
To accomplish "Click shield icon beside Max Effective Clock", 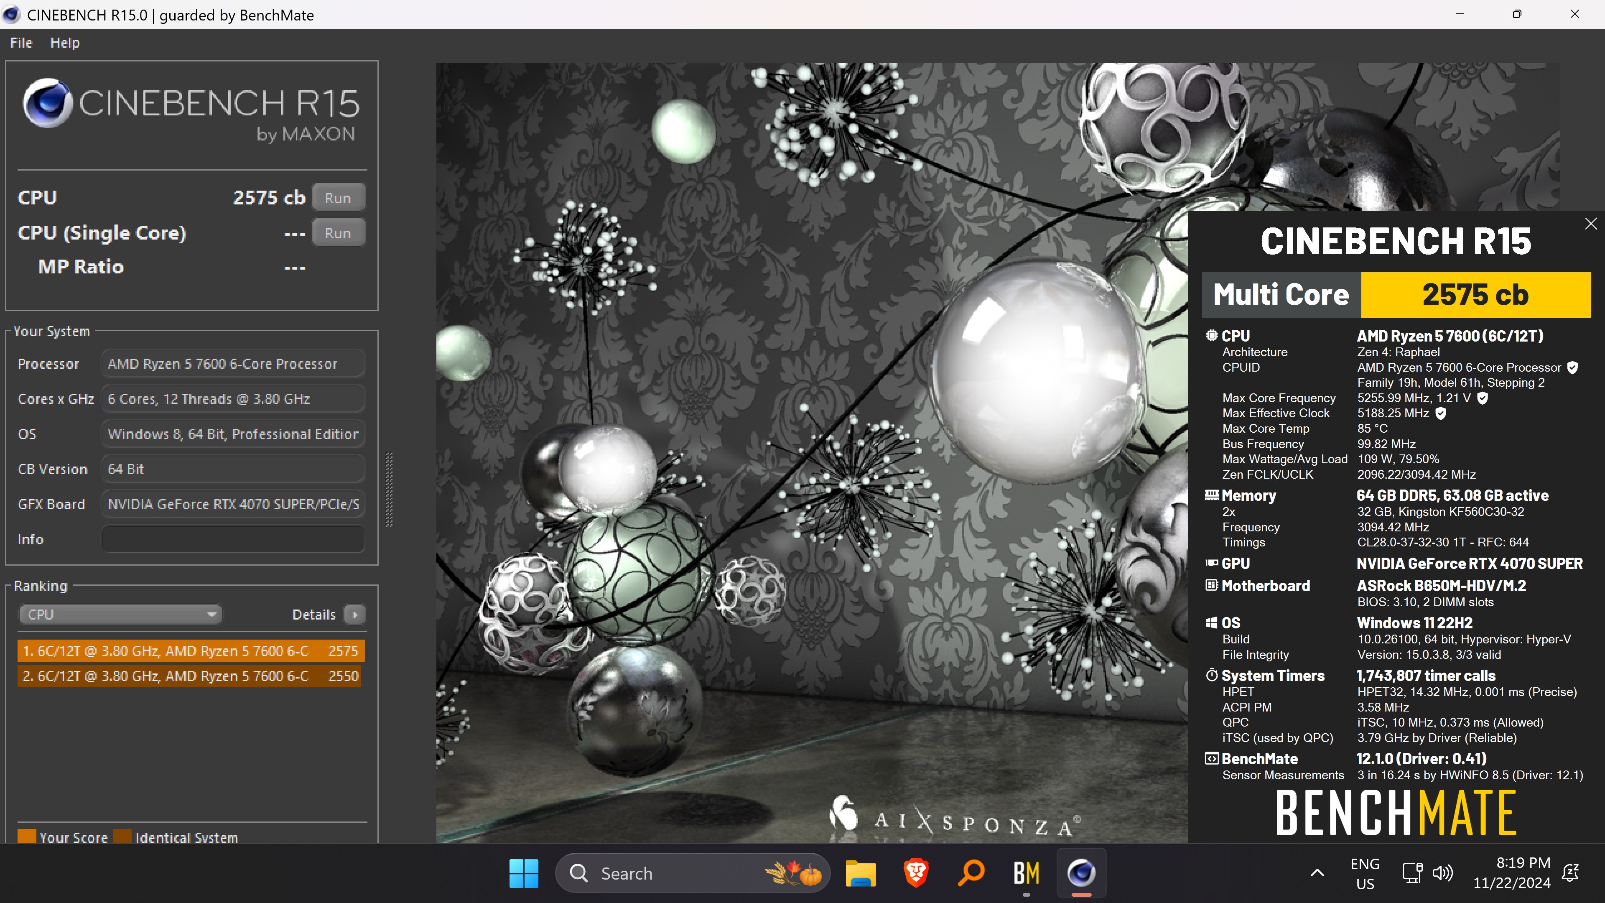I will (1440, 413).
